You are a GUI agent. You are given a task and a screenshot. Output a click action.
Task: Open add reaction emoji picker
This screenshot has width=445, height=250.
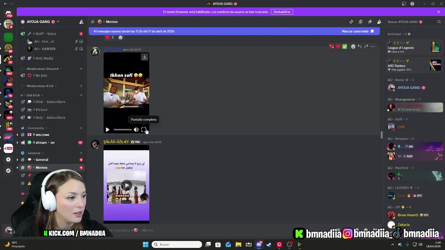tap(353, 46)
